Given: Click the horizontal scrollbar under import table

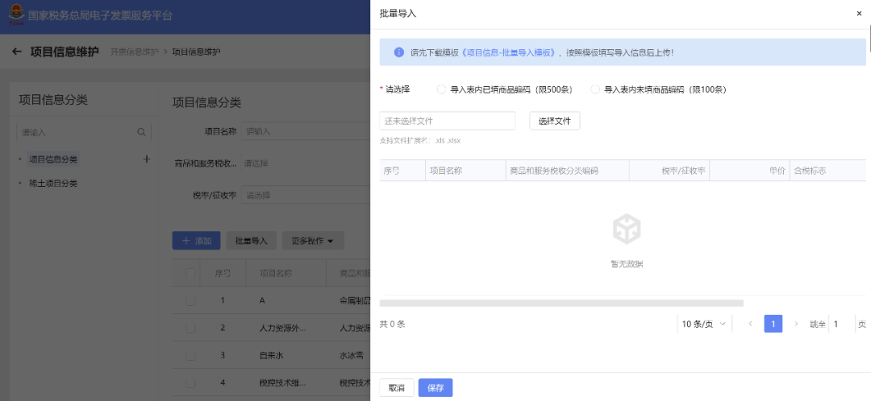Looking at the screenshot, I should point(561,303).
